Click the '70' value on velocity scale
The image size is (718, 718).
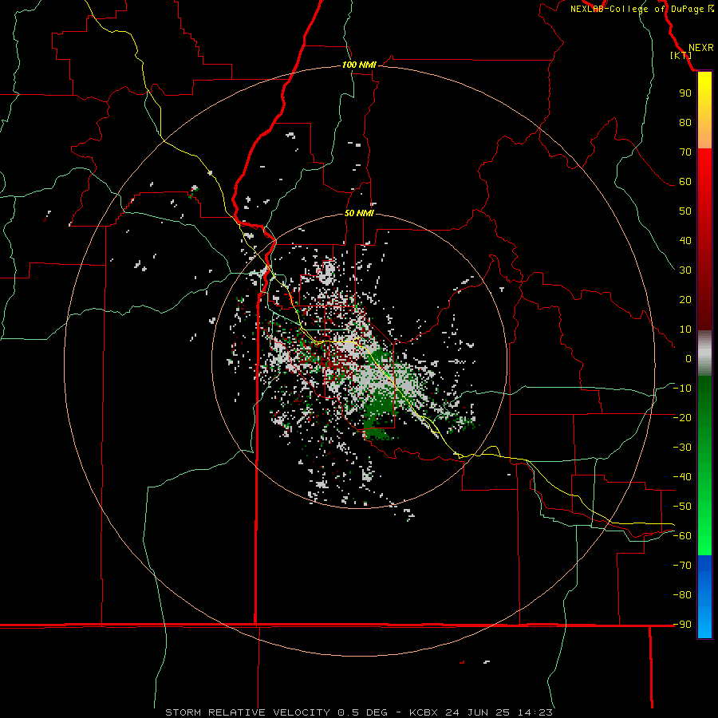pyautogui.click(x=685, y=152)
